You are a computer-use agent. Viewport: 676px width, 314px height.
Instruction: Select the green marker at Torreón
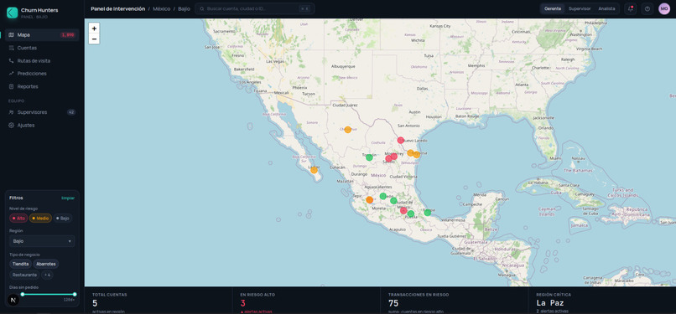pos(369,157)
